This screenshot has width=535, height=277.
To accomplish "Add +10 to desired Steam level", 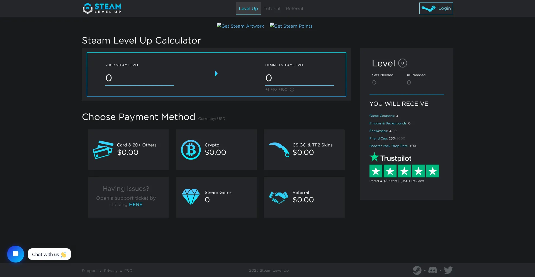I will (x=274, y=90).
